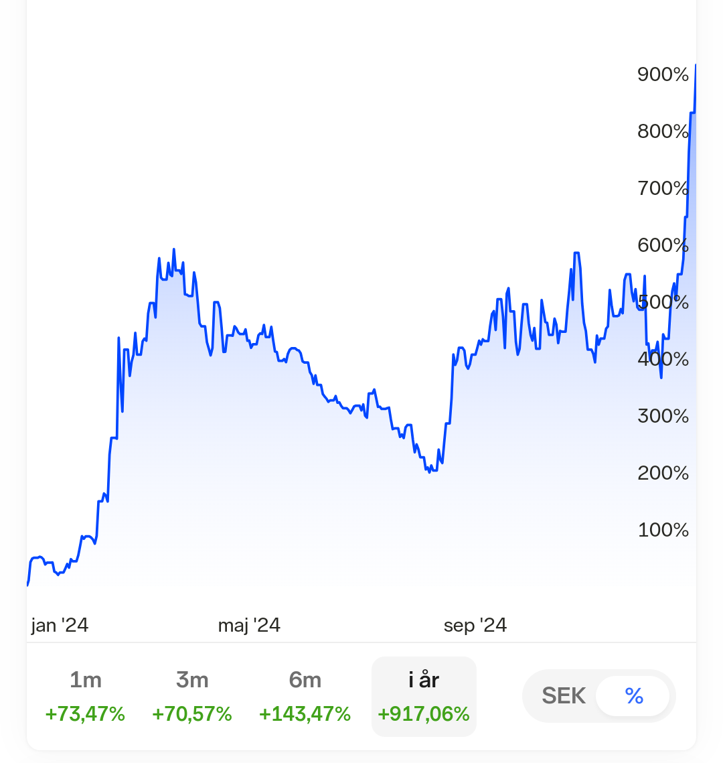The image size is (723, 763).
Task: Toggle the % display option
Action: tap(633, 696)
